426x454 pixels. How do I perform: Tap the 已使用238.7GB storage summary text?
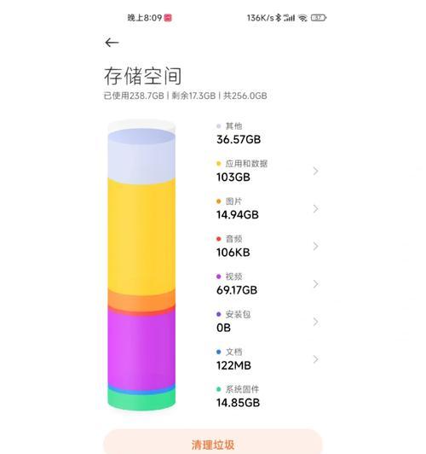point(134,96)
